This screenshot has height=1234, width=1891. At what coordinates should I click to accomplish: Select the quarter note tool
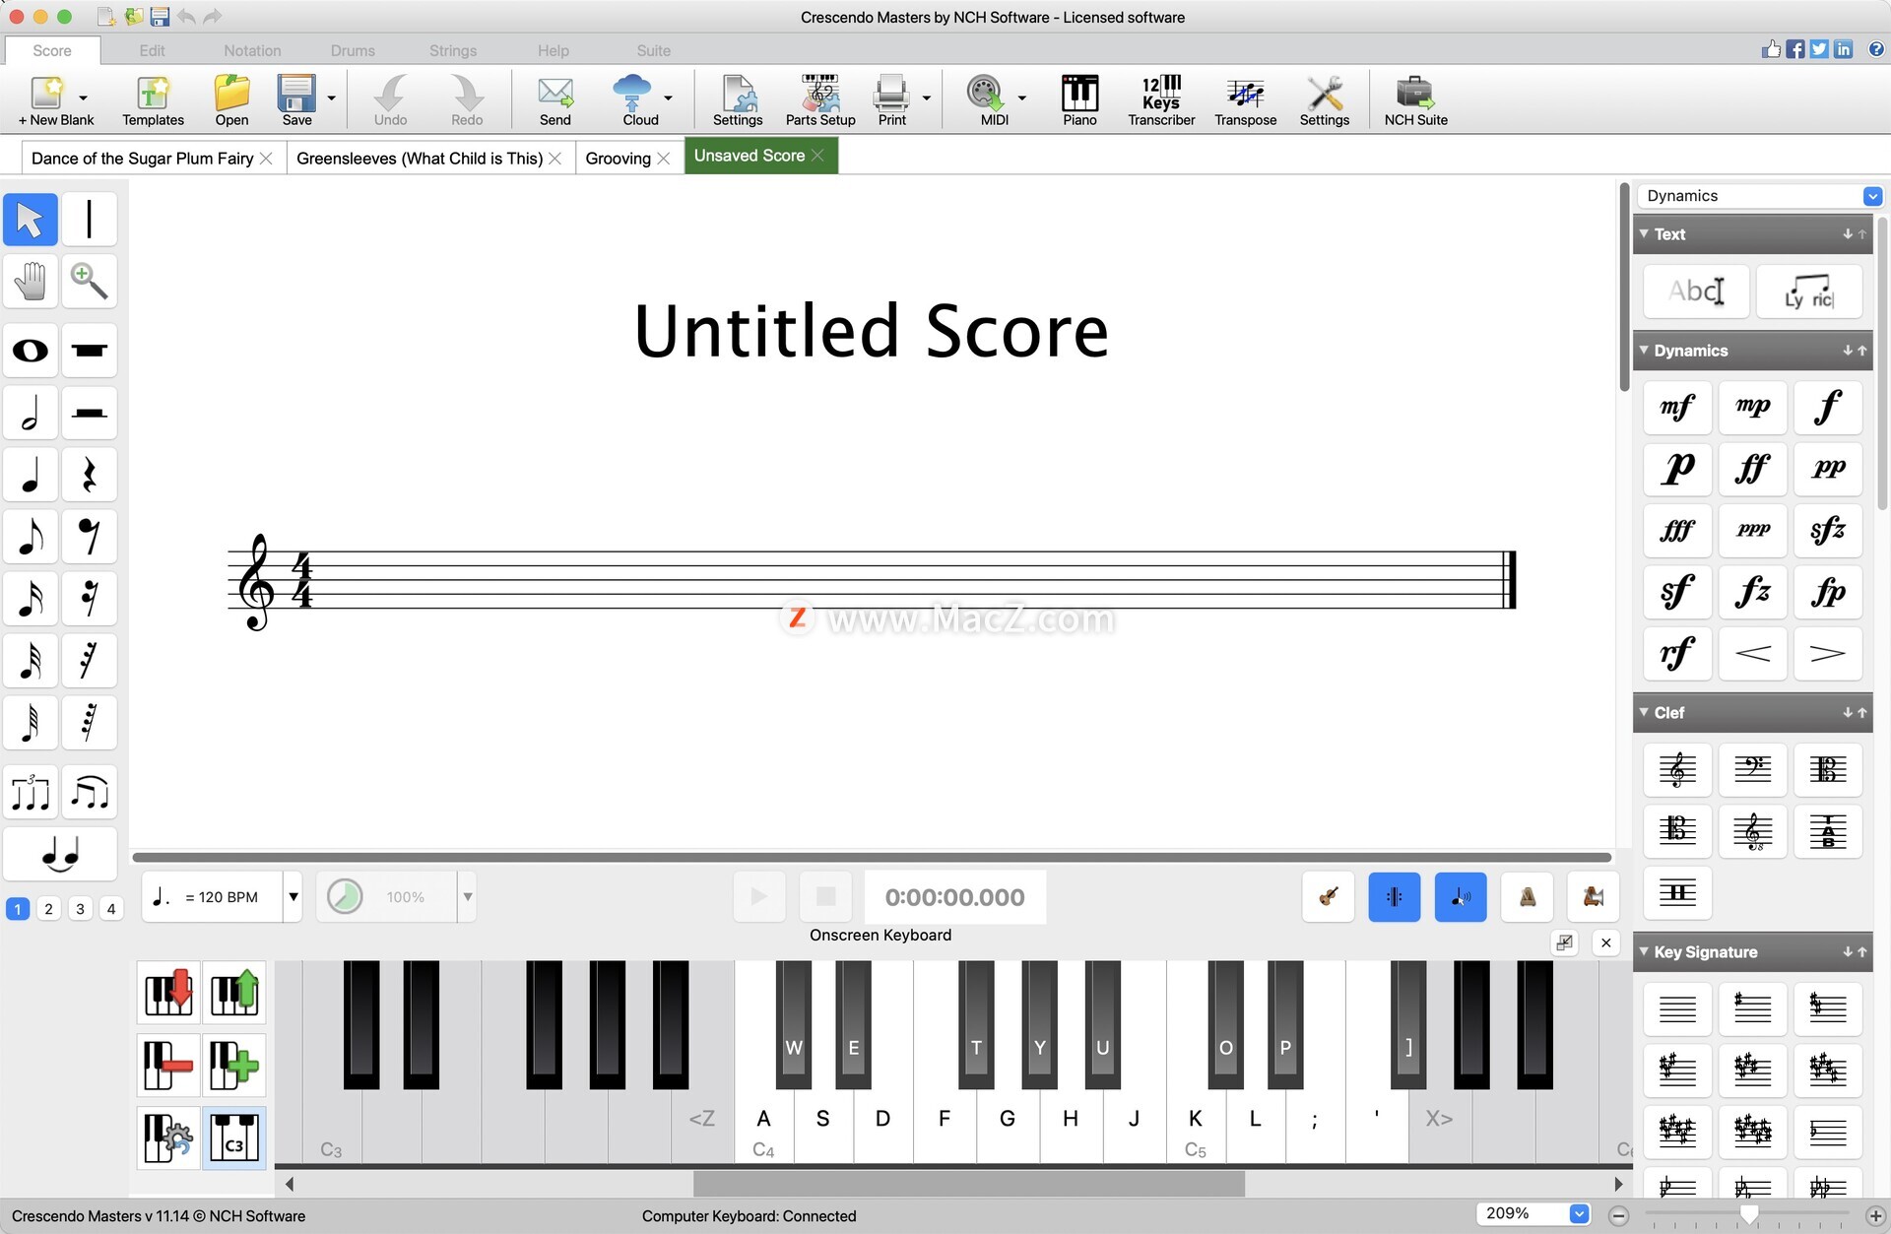[x=31, y=475]
